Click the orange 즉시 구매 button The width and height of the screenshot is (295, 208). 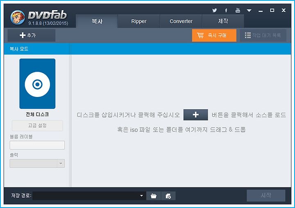click(x=214, y=35)
